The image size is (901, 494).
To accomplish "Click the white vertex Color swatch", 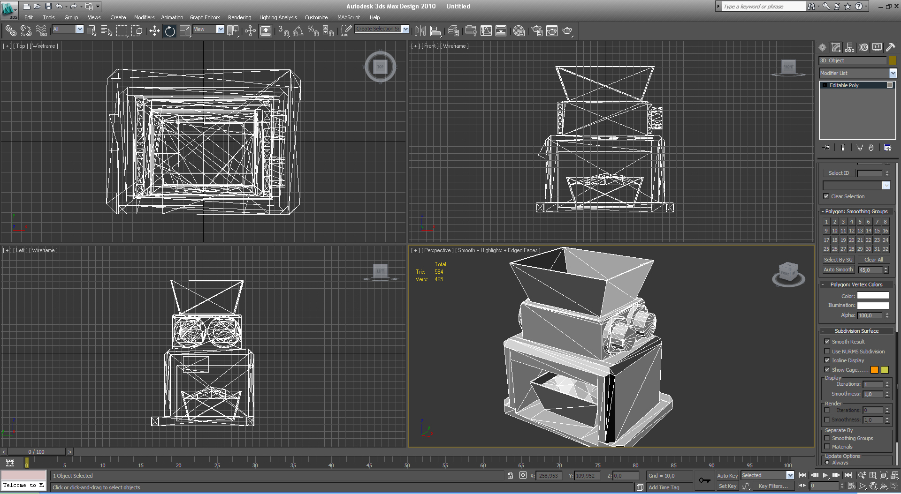I will click(873, 296).
